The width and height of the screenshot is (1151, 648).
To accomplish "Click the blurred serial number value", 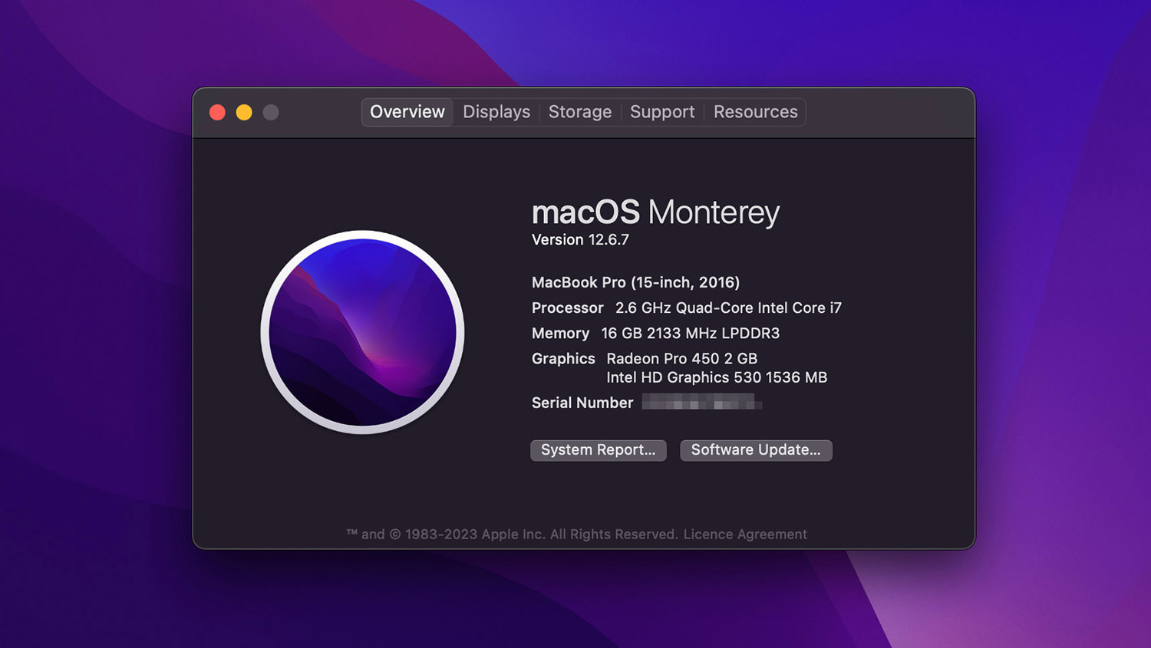I will coord(702,402).
